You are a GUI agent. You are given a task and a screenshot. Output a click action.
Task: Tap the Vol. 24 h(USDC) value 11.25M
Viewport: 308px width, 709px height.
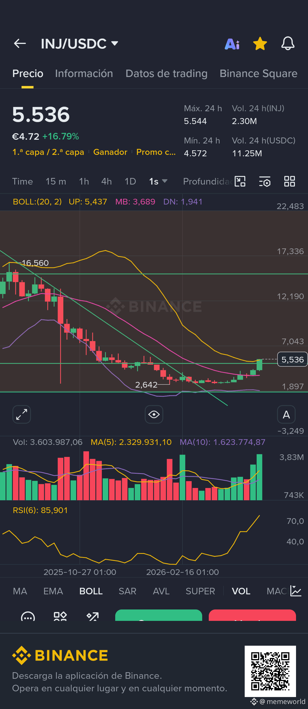click(247, 153)
